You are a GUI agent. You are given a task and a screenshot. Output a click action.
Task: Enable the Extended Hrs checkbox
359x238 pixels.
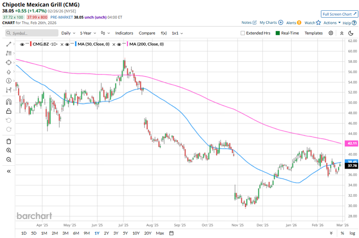(243, 33)
